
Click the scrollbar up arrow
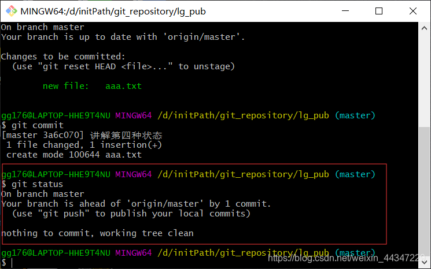(424, 28)
